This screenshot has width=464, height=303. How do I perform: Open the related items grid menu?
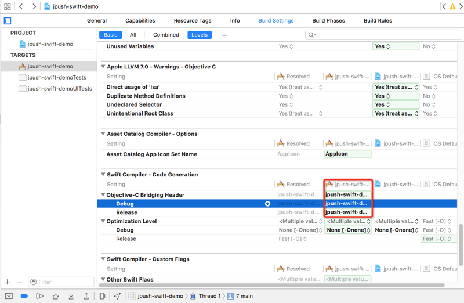(x=8, y=6)
